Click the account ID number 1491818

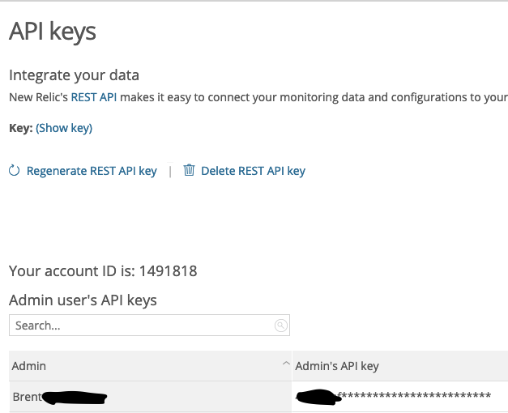167,271
